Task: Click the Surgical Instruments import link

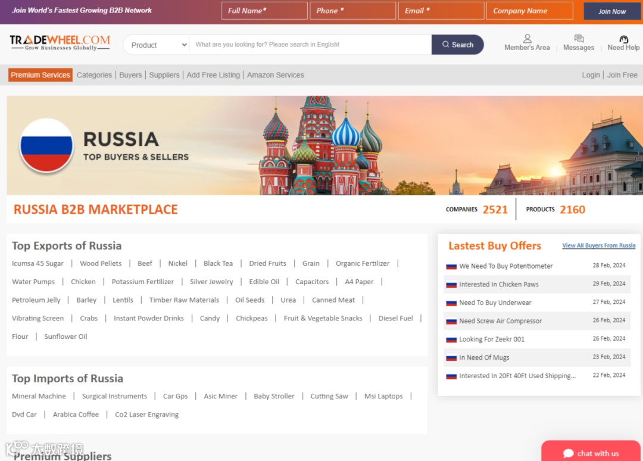Action: [114, 396]
